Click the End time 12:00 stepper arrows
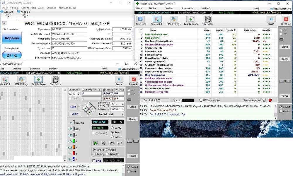Viewport: 293px width, 176px height. [79, 94]
